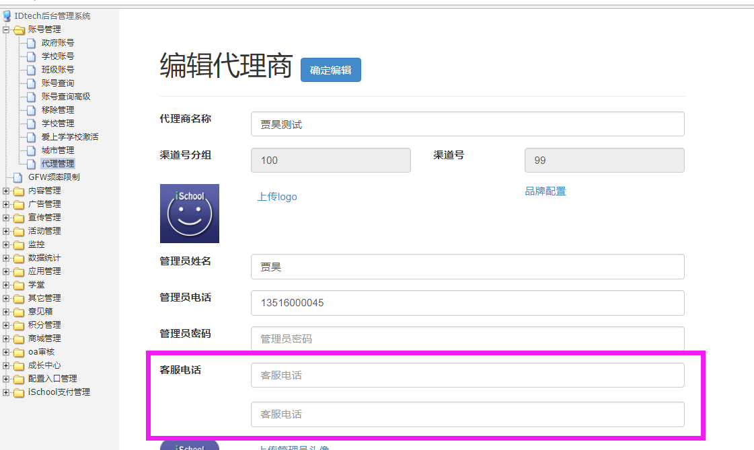Screen dimensions: 754x450
Task: Click the iSchool smiley logo image
Action: [189, 213]
